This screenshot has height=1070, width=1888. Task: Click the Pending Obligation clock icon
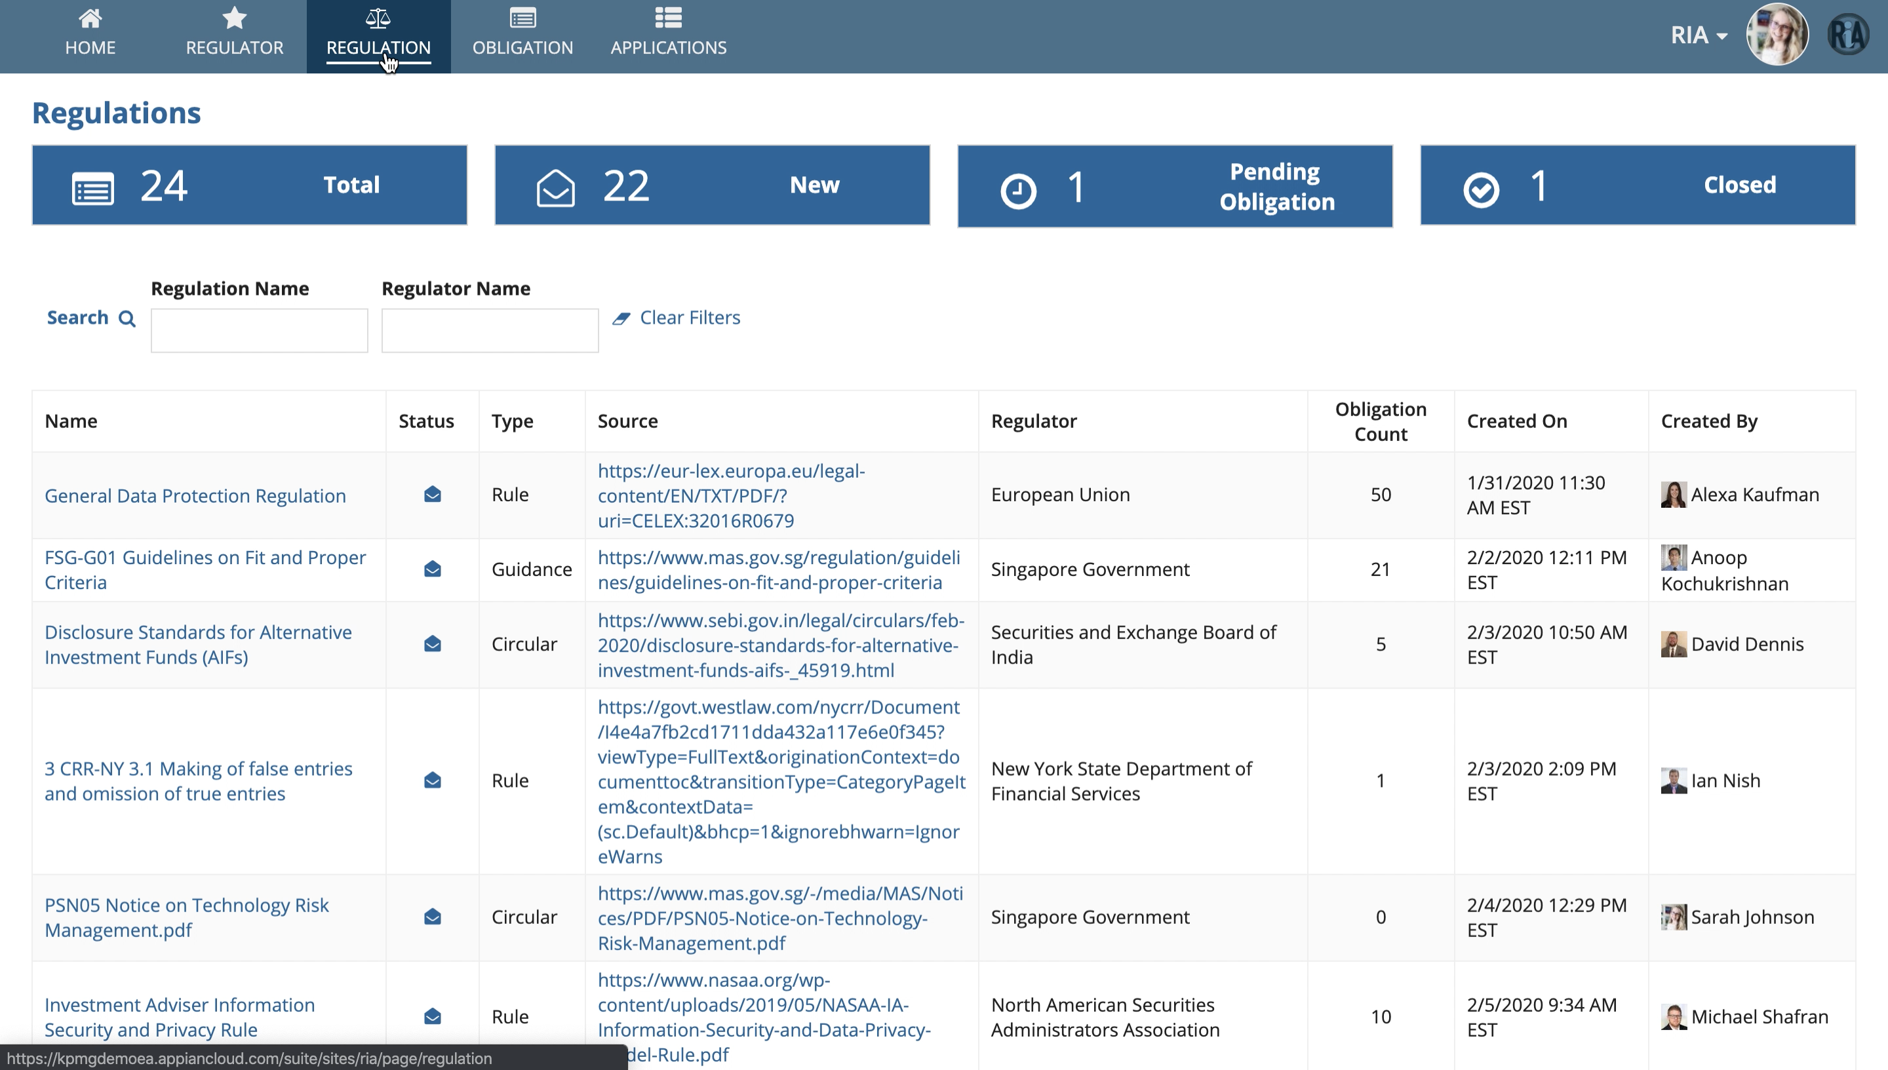(x=1018, y=191)
